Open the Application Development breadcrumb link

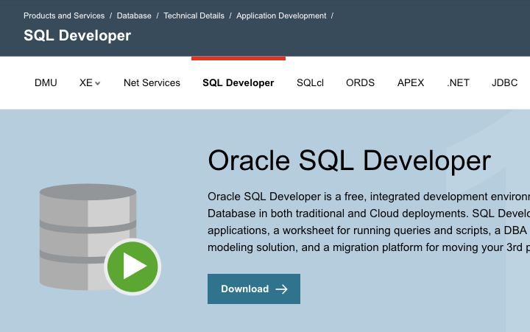pos(281,15)
